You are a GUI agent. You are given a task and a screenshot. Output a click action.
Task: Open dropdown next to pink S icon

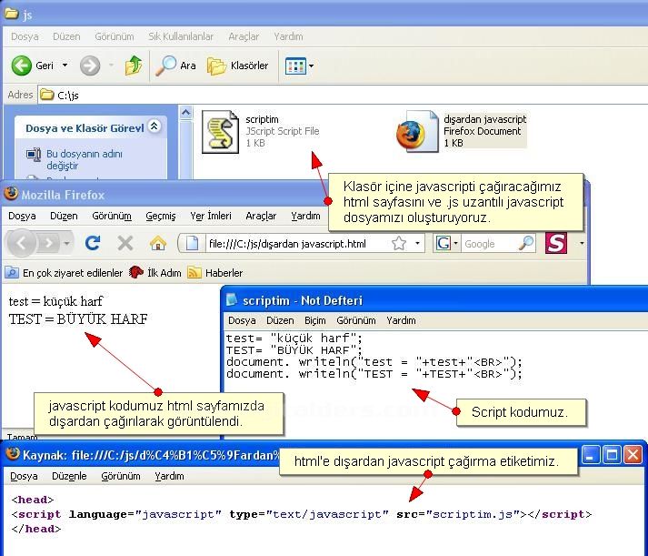581,243
